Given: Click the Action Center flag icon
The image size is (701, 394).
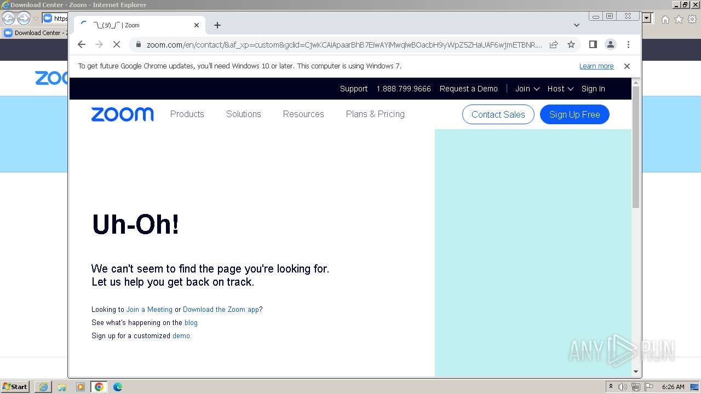Looking at the screenshot, I should pyautogui.click(x=649, y=387).
